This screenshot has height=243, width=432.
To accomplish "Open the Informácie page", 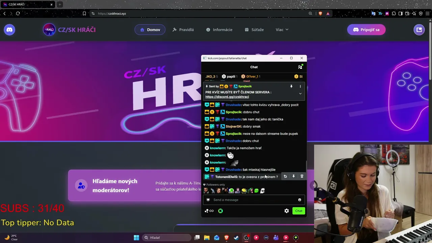I will (x=219, y=30).
